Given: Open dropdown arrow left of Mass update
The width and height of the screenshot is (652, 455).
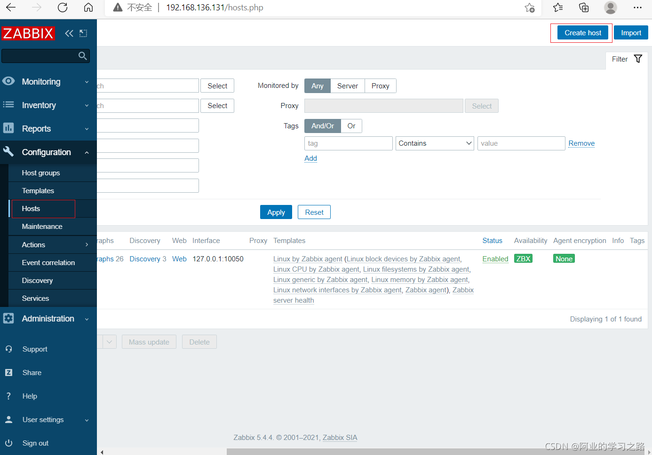Looking at the screenshot, I should click(109, 342).
